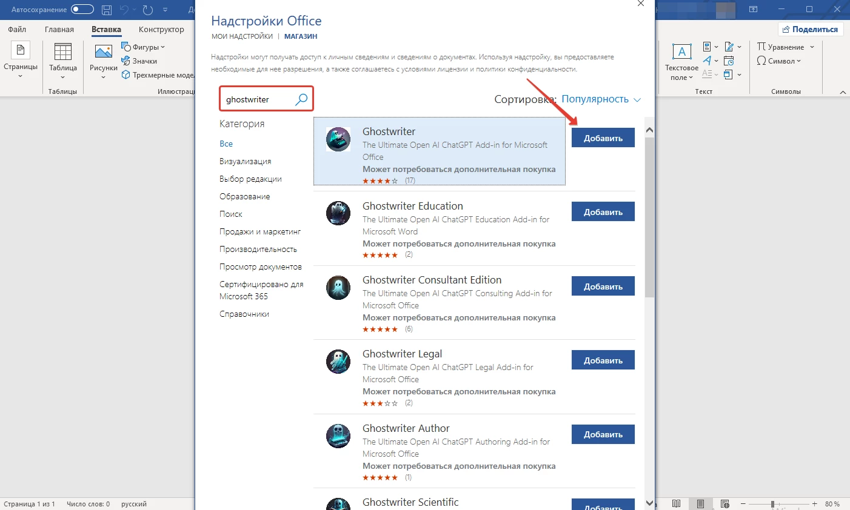Select the Просмотр документов category

(261, 267)
